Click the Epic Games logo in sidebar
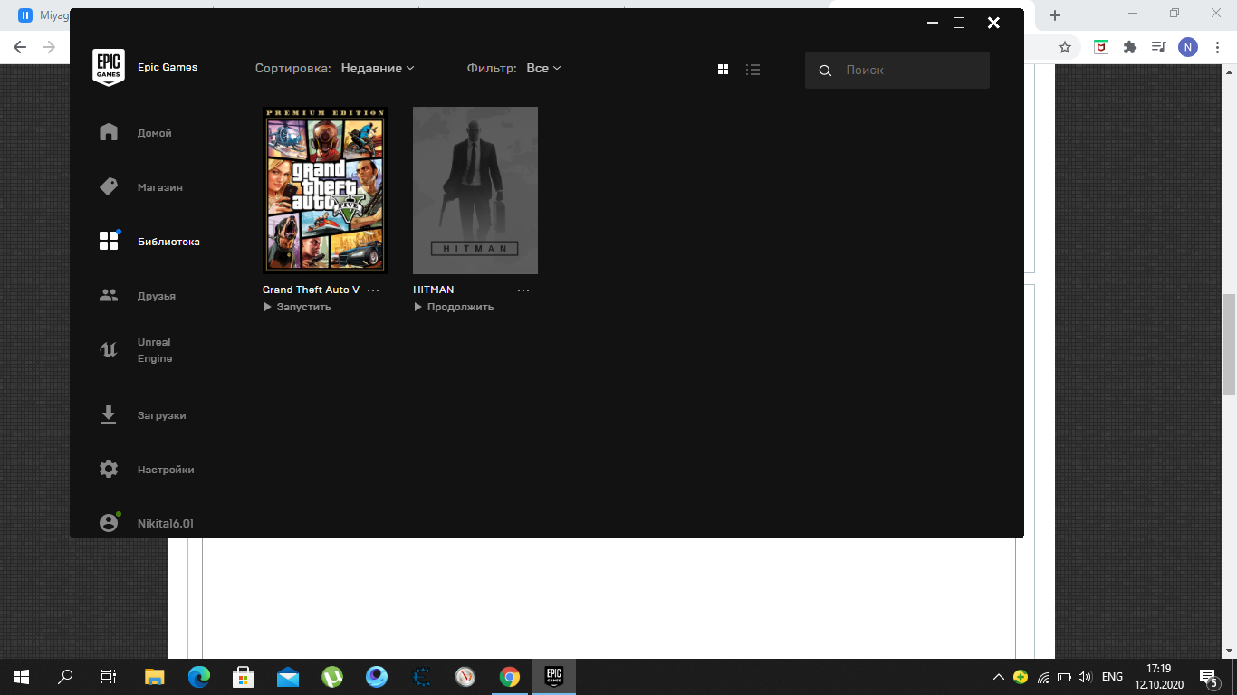The image size is (1237, 695). 109,67
